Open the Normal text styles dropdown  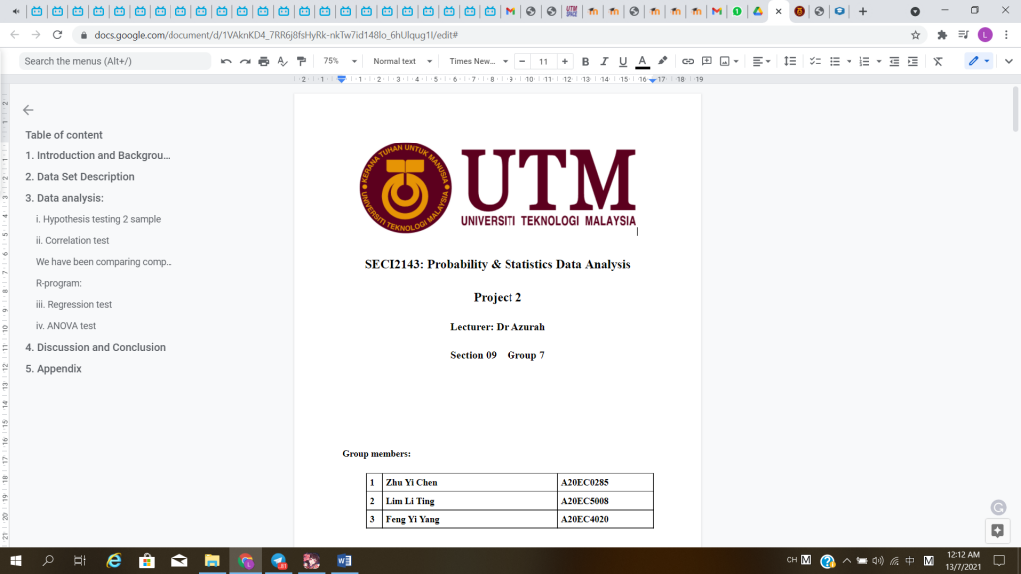402,61
